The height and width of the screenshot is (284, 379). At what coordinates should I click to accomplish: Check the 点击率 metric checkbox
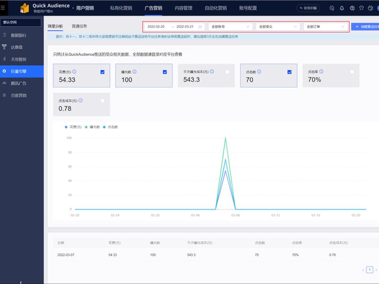[x=352, y=72]
